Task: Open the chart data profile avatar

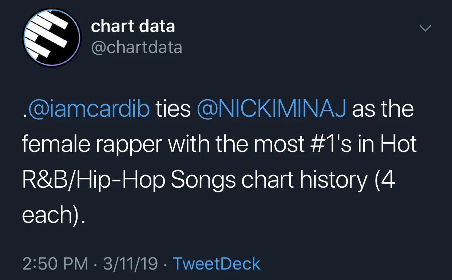Action: click(52, 37)
